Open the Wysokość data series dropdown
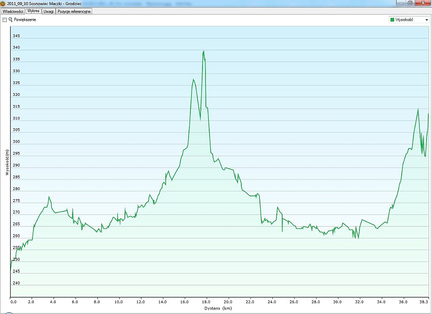The height and width of the screenshot is (314, 432). pos(408,20)
